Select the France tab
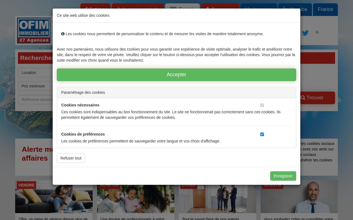Screen dimensions: 353x220 click(325, 9)
